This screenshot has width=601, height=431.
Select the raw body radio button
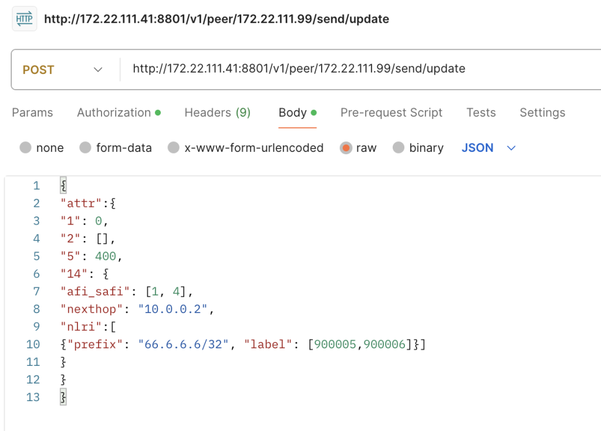pyautogui.click(x=346, y=148)
